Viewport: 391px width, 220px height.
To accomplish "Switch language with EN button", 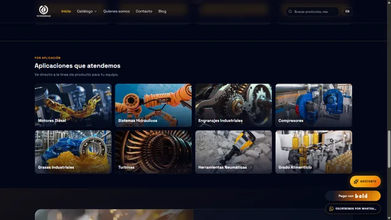I will coord(348,12).
